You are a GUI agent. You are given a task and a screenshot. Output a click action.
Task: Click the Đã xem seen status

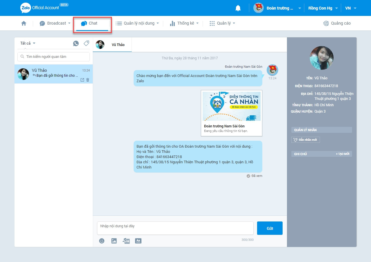pyautogui.click(x=254, y=176)
